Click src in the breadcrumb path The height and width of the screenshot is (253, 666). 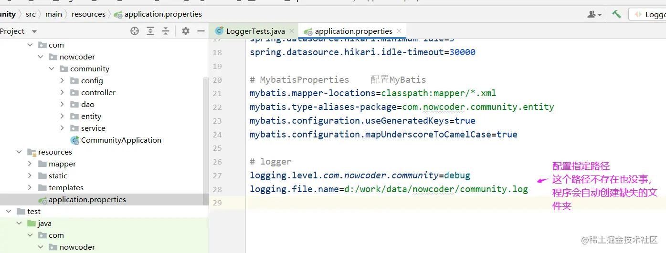point(31,14)
